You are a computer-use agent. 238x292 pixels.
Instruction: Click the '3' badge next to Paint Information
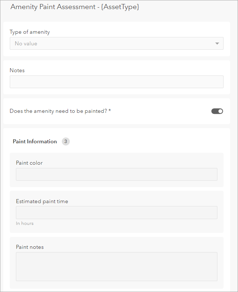point(65,141)
